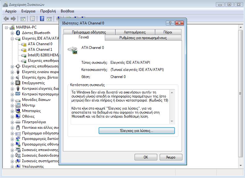Click the Επεξεργαστές processor icon
The height and width of the screenshot is (178, 245).
tap(18, 83)
